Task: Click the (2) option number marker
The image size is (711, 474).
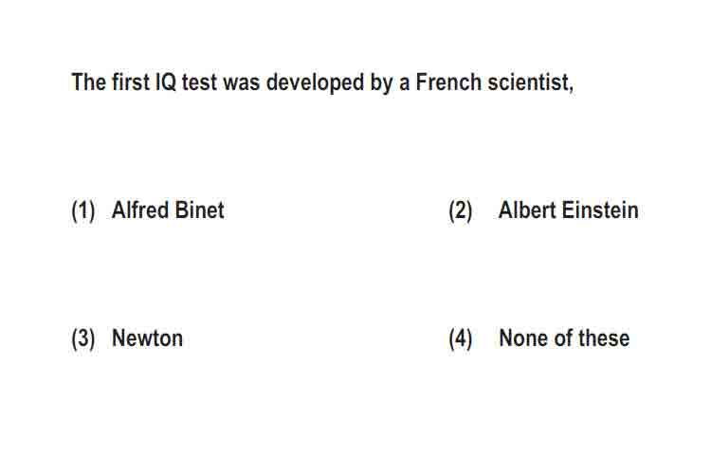Action: 461,210
